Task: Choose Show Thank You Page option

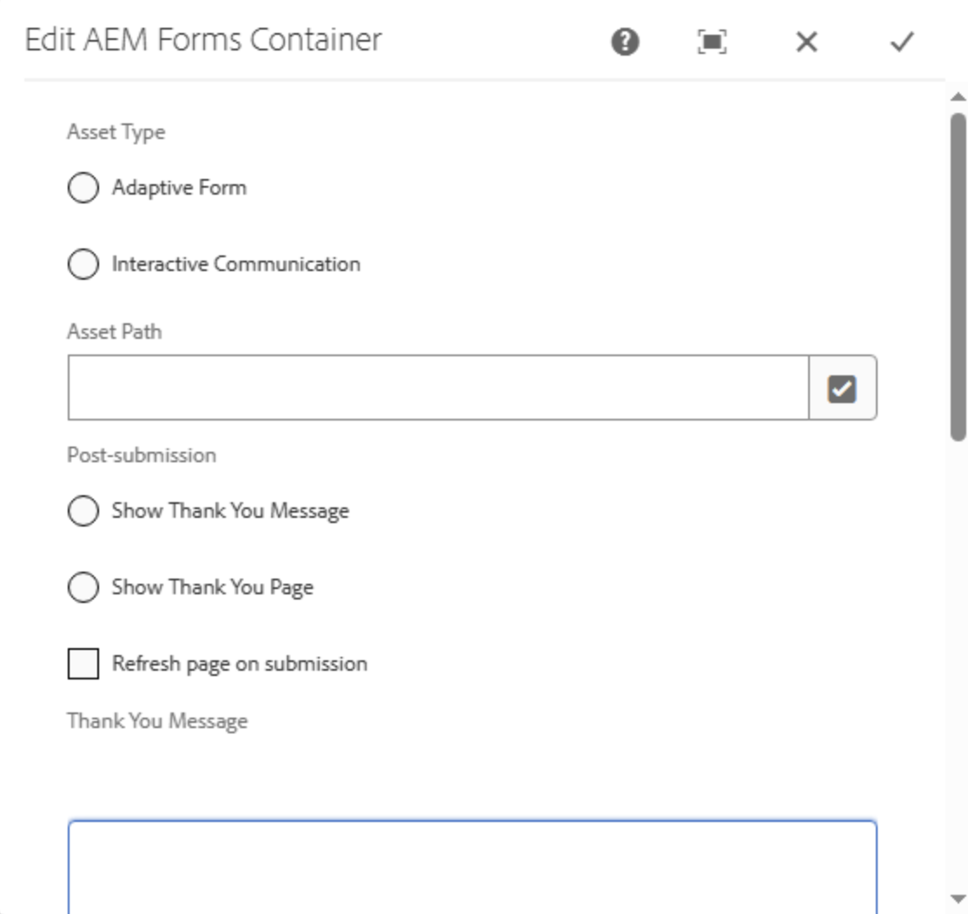Action: pyautogui.click(x=83, y=587)
